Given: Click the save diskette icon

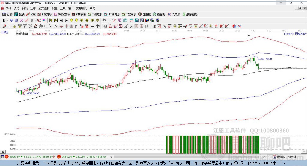Looking at the screenshot, I should tap(147, 20).
